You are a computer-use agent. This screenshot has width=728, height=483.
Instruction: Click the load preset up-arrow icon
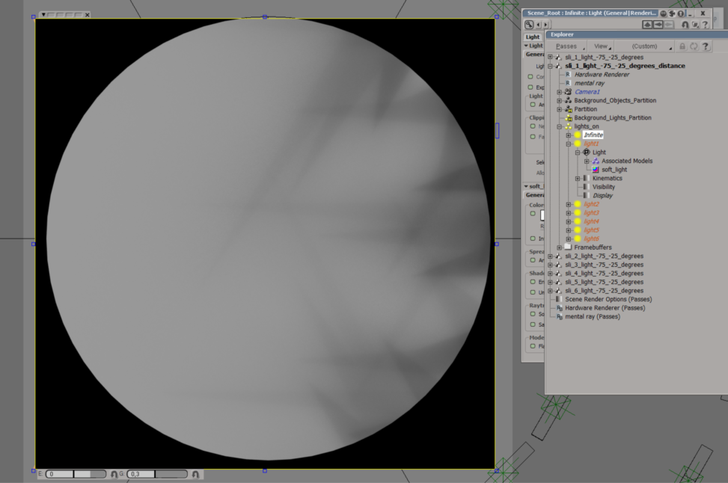click(647, 25)
